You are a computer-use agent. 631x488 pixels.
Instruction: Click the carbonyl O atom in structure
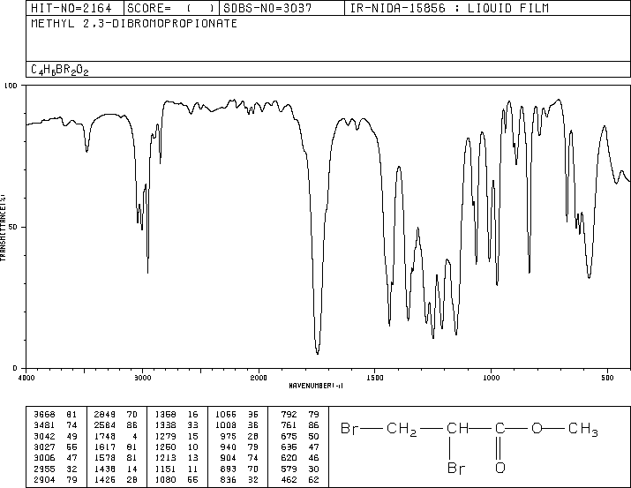pyautogui.click(x=500, y=468)
